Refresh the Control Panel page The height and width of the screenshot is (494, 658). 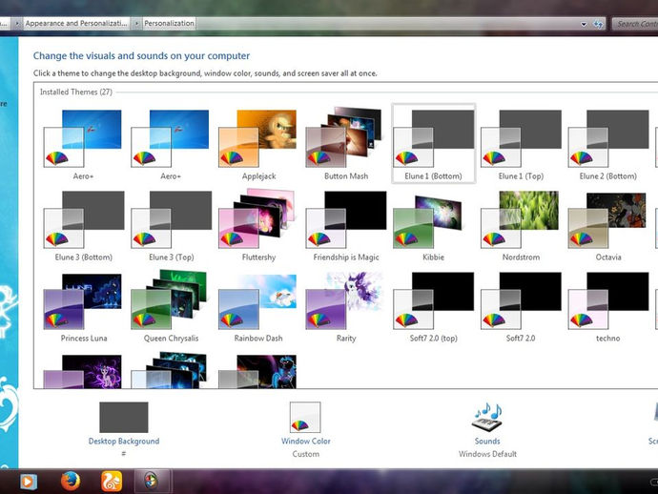click(x=598, y=25)
